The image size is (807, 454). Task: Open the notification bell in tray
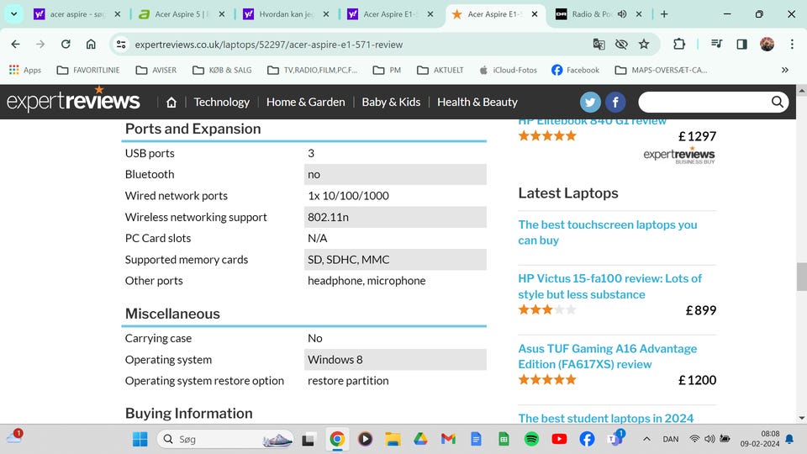[789, 439]
